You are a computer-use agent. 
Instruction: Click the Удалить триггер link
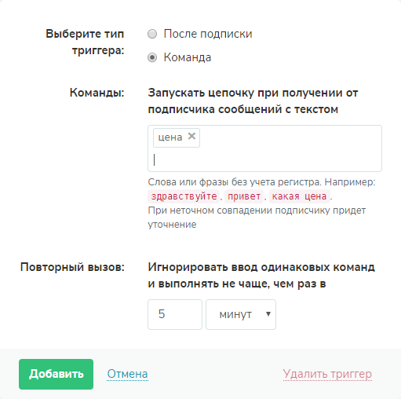pos(327,374)
